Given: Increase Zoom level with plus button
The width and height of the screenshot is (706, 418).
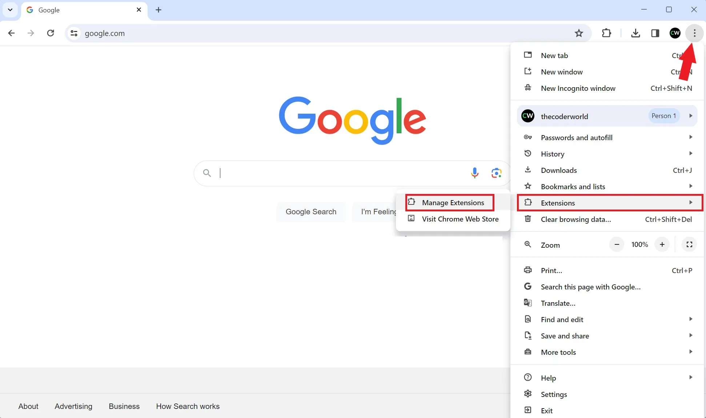Looking at the screenshot, I should pos(662,244).
